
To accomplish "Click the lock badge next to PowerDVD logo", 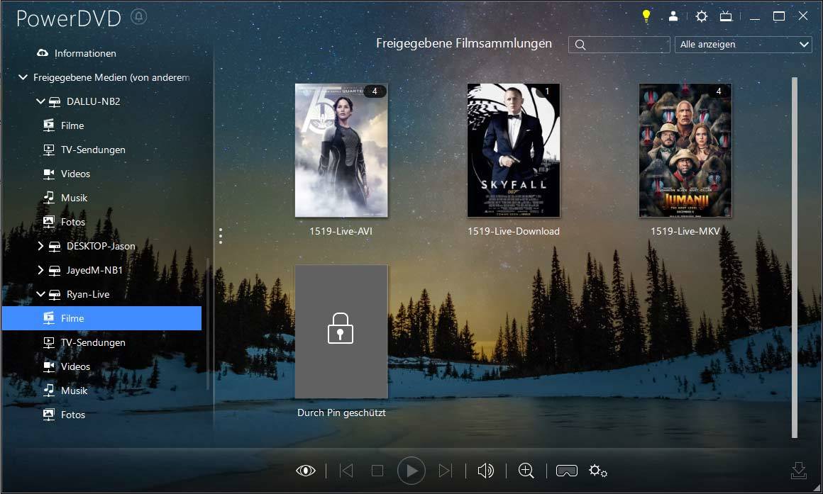I will 138,17.
